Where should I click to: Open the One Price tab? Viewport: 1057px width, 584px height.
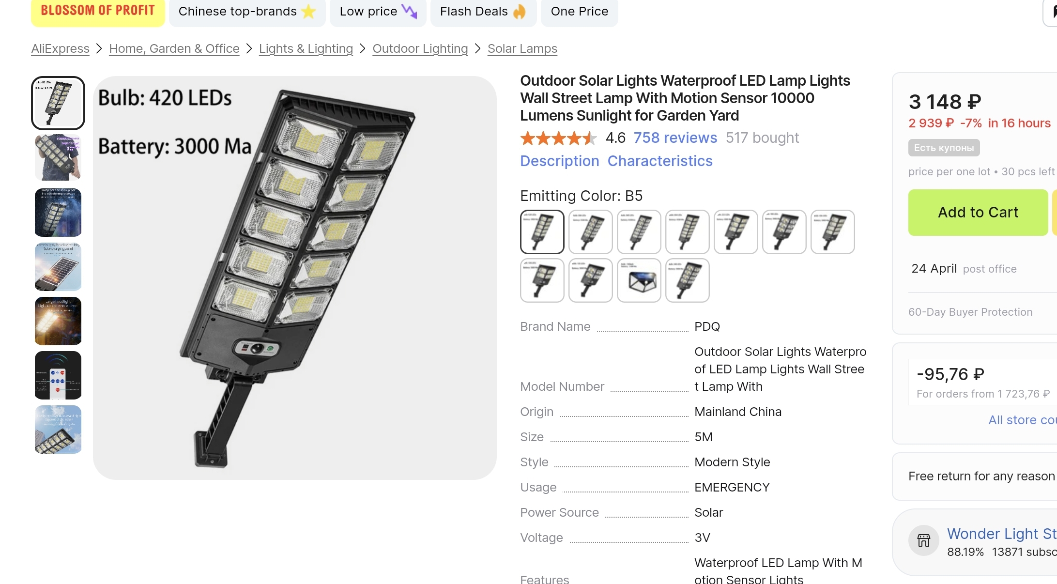(579, 11)
